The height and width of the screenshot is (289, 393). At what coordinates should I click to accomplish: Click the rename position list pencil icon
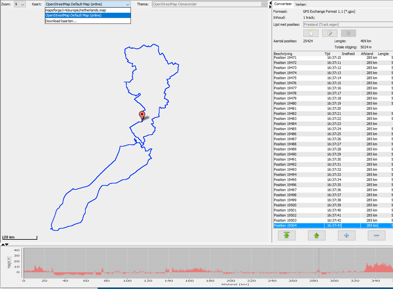pos(330,33)
